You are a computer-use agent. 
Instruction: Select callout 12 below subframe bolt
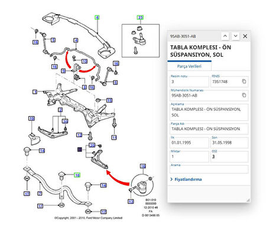[79, 135]
